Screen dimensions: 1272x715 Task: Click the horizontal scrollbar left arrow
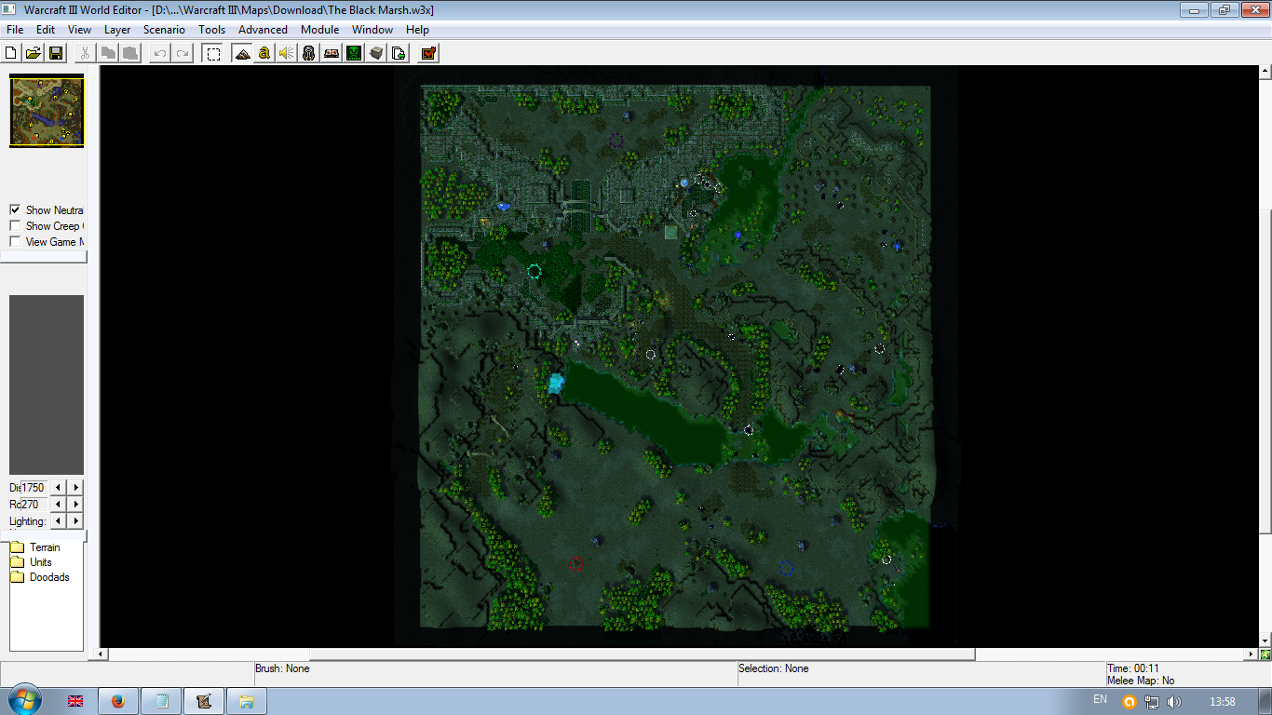pyautogui.click(x=102, y=654)
